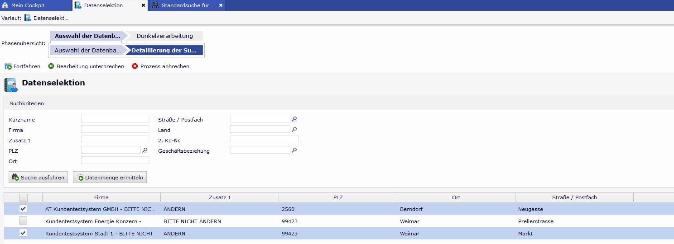This screenshot has height=244, width=674.
Task: Click the Datenselektion breadcrumb icon in Verlauf
Action: tap(28, 18)
